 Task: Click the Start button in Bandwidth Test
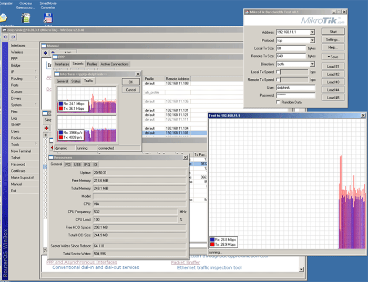pyautogui.click(x=333, y=32)
